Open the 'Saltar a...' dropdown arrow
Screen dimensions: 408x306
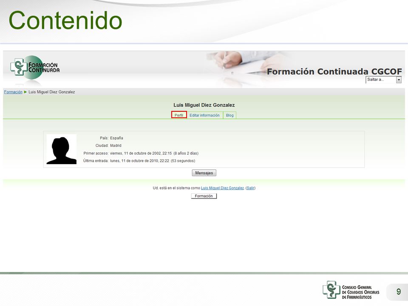click(x=399, y=79)
